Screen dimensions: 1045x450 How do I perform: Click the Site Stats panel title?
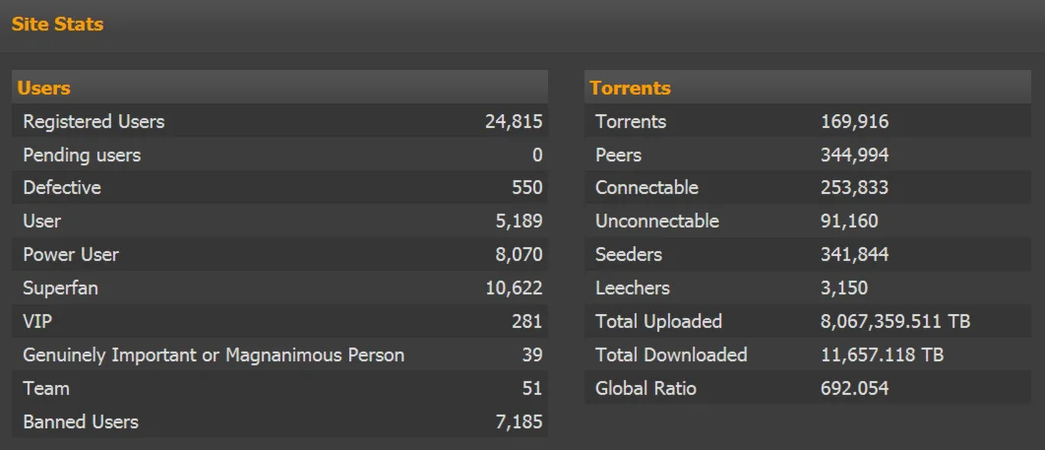(57, 25)
